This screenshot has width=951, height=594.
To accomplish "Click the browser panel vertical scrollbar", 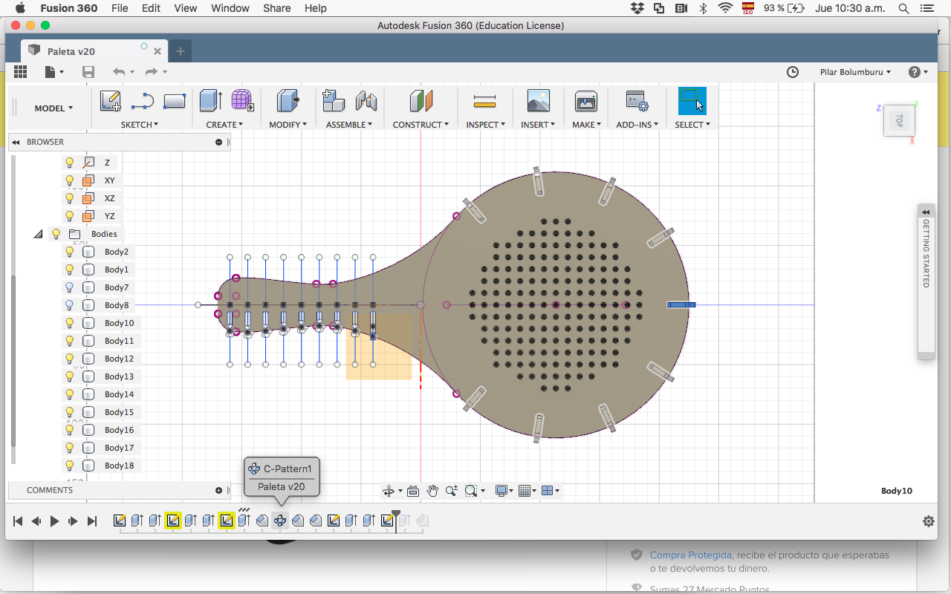I will tap(13, 361).
